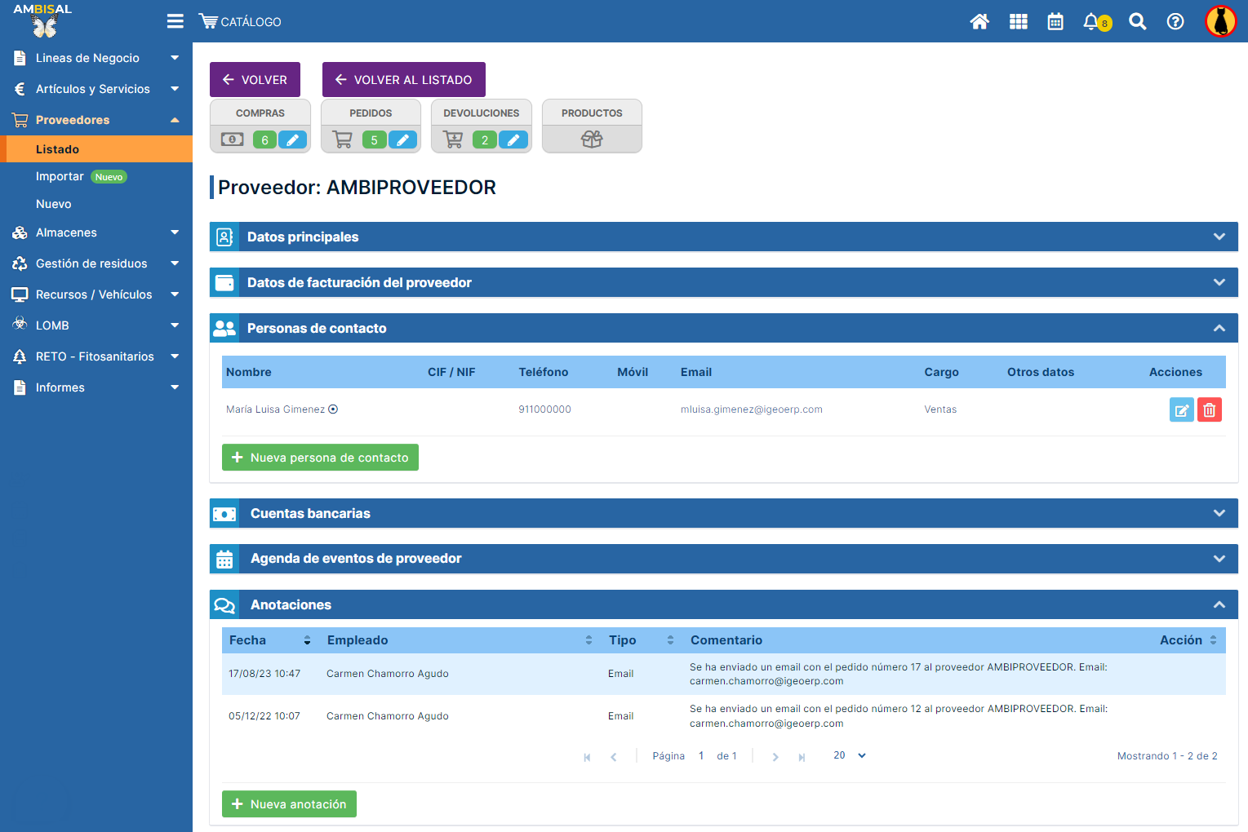Open the page size 20 dropdown
The image size is (1248, 832).
850,755
